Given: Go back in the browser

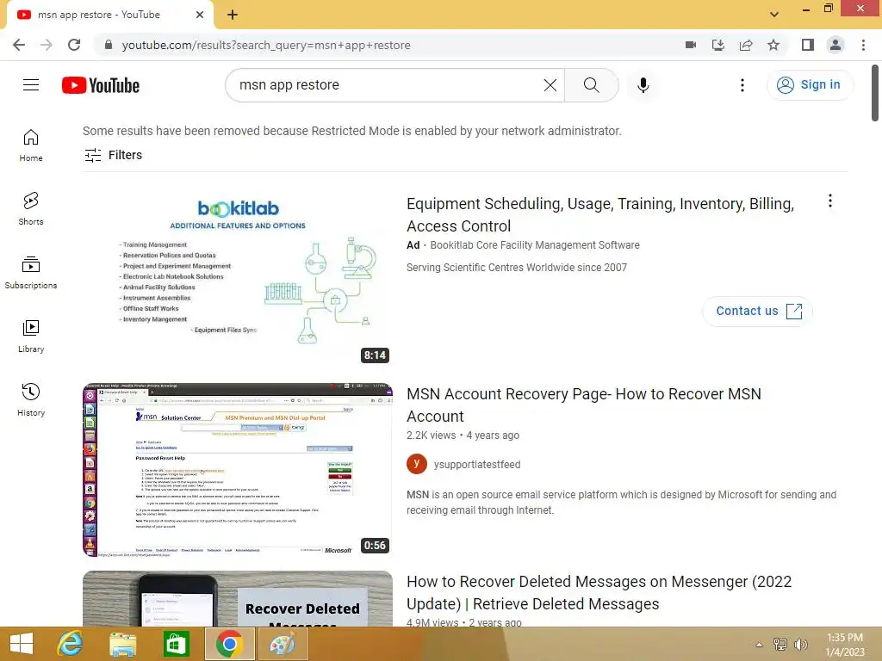Looking at the screenshot, I should [19, 45].
